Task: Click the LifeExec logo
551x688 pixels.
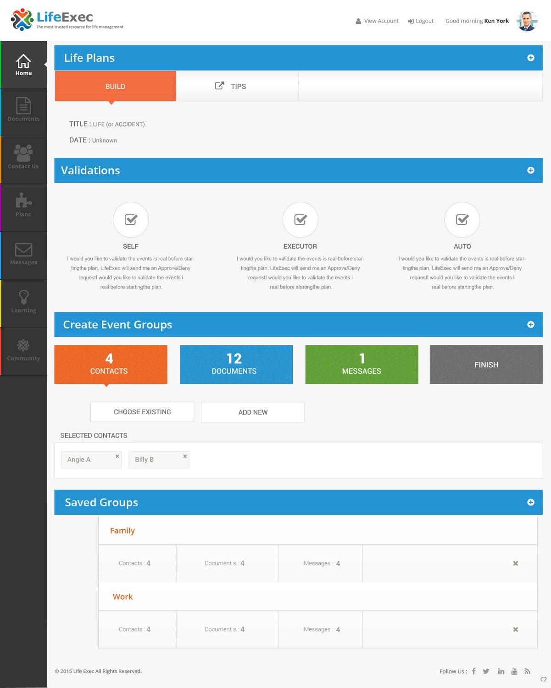Action: click(x=67, y=20)
